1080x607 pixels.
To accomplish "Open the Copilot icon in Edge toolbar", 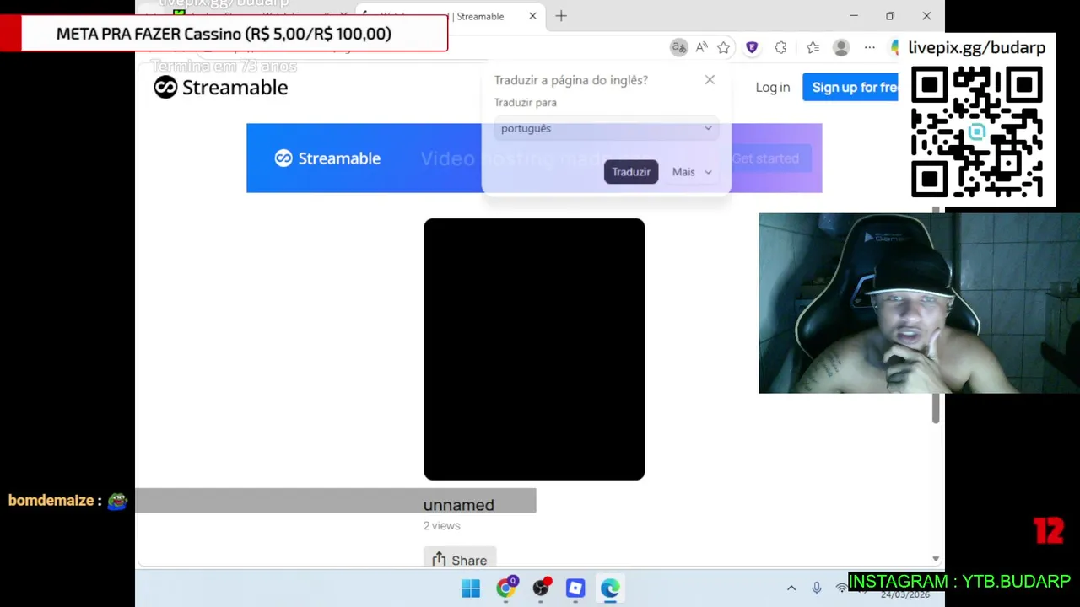I will [x=895, y=48].
